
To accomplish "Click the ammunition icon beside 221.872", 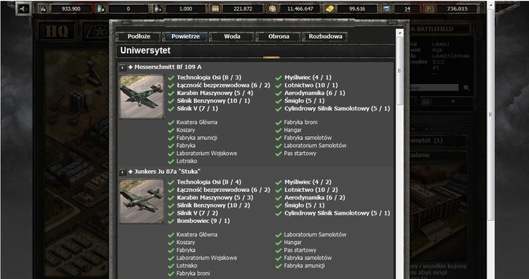I will 215,9.
